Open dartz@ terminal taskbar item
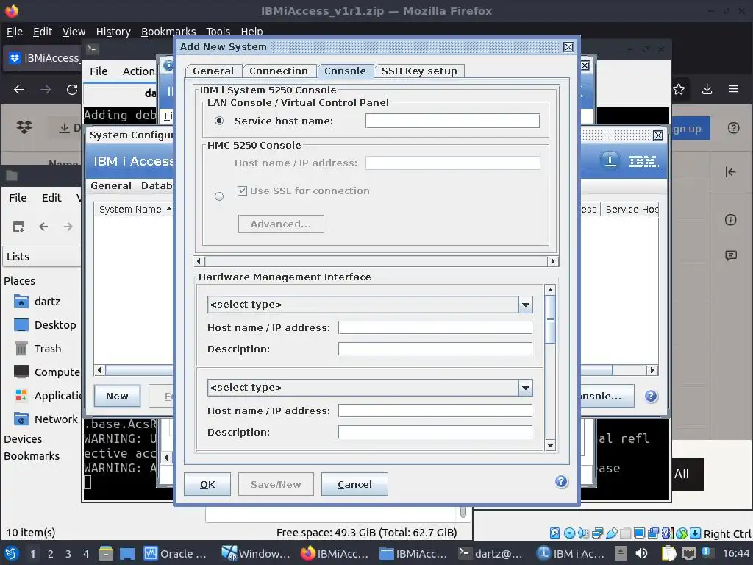Screen dimensions: 753x565 [x=490, y=554]
